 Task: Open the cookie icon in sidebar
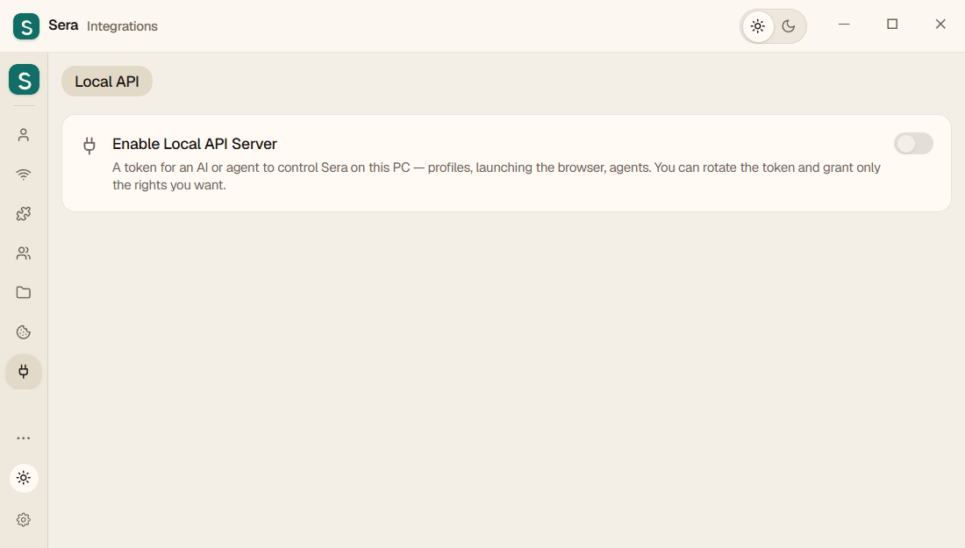coord(24,332)
